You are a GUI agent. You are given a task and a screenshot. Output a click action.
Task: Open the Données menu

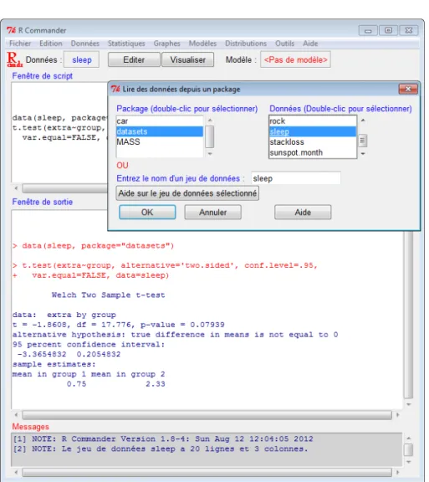[x=85, y=44]
